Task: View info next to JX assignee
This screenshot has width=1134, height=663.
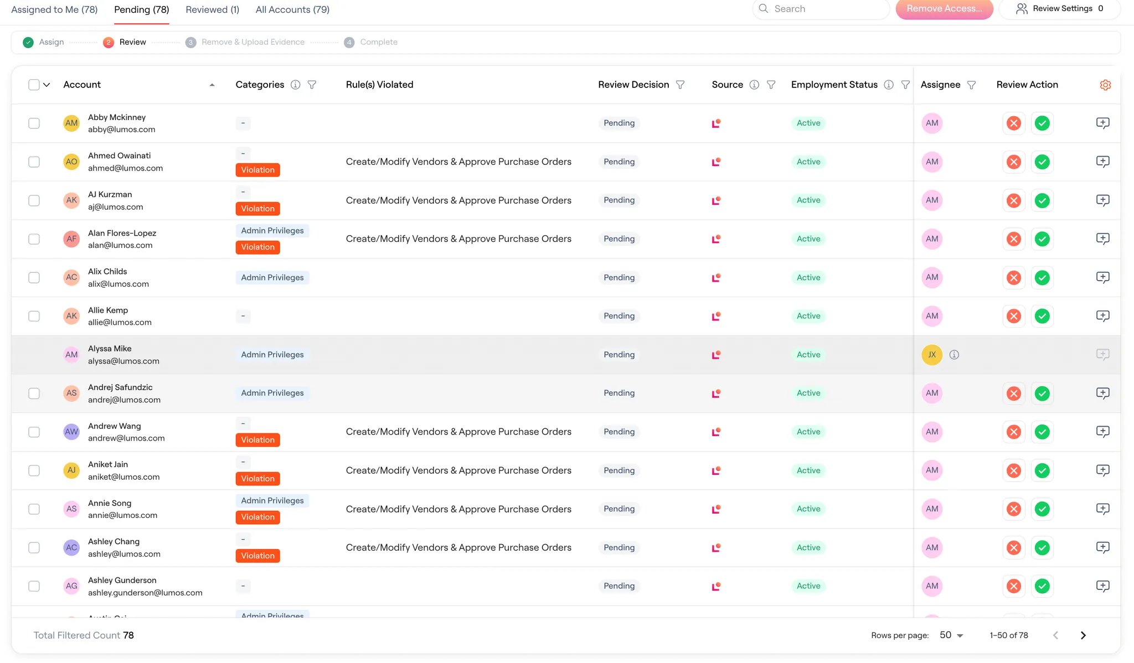Action: (x=954, y=355)
